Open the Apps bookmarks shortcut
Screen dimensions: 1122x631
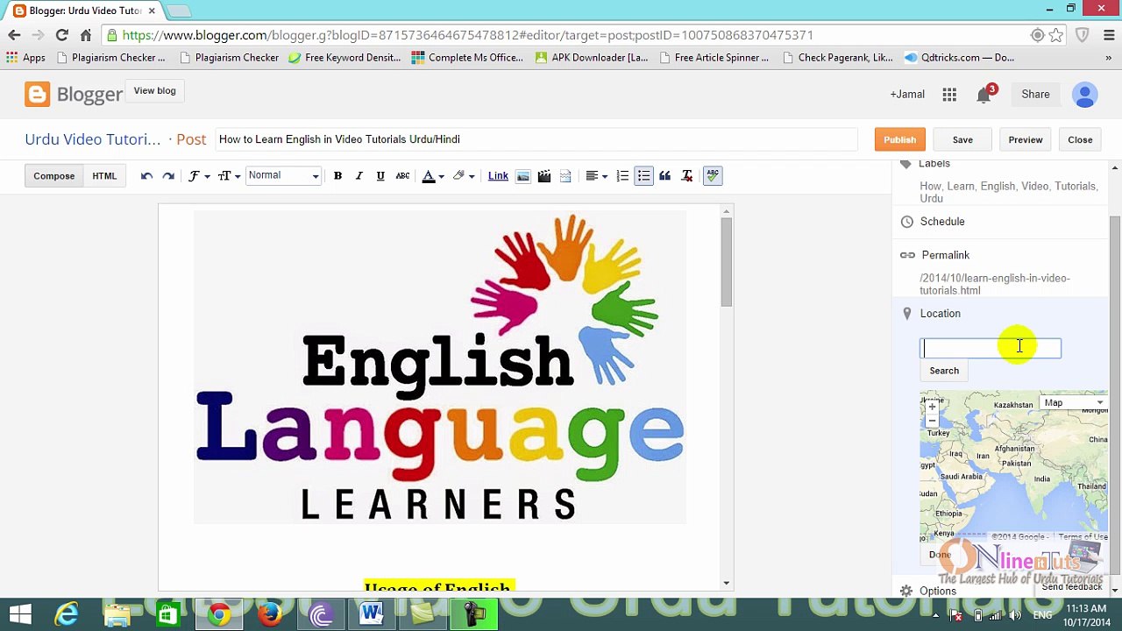[x=25, y=58]
